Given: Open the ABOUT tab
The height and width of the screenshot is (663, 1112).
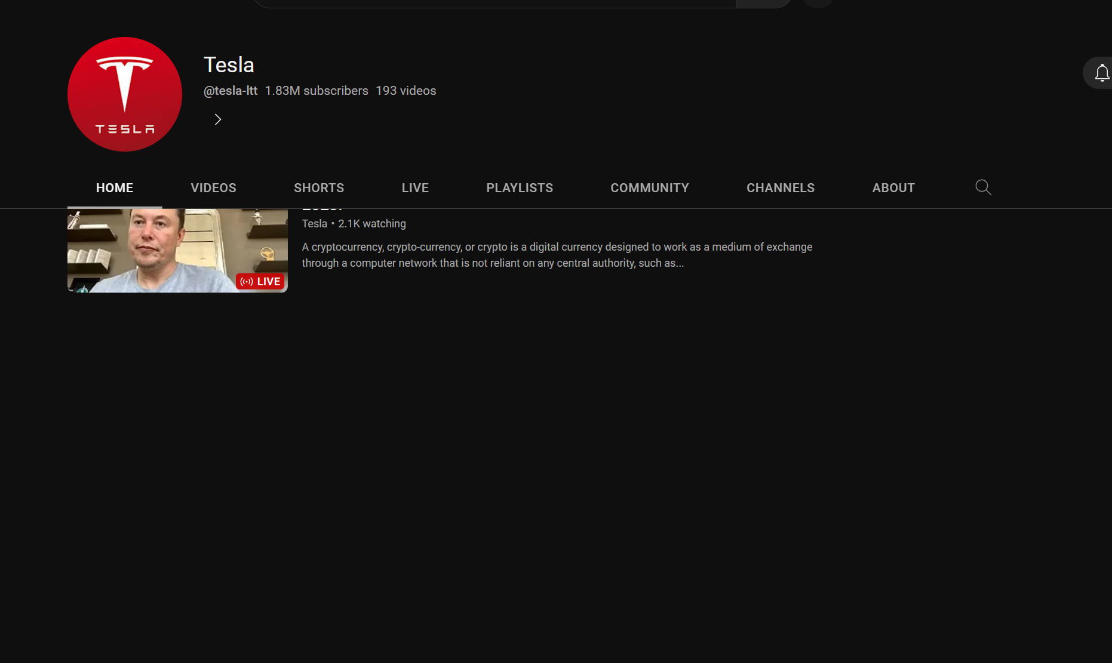Looking at the screenshot, I should point(893,188).
